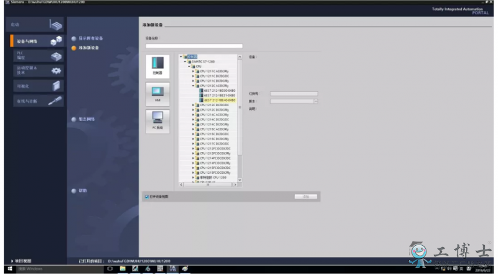Click device tree horizontal scroll left arrow

click(x=181, y=185)
